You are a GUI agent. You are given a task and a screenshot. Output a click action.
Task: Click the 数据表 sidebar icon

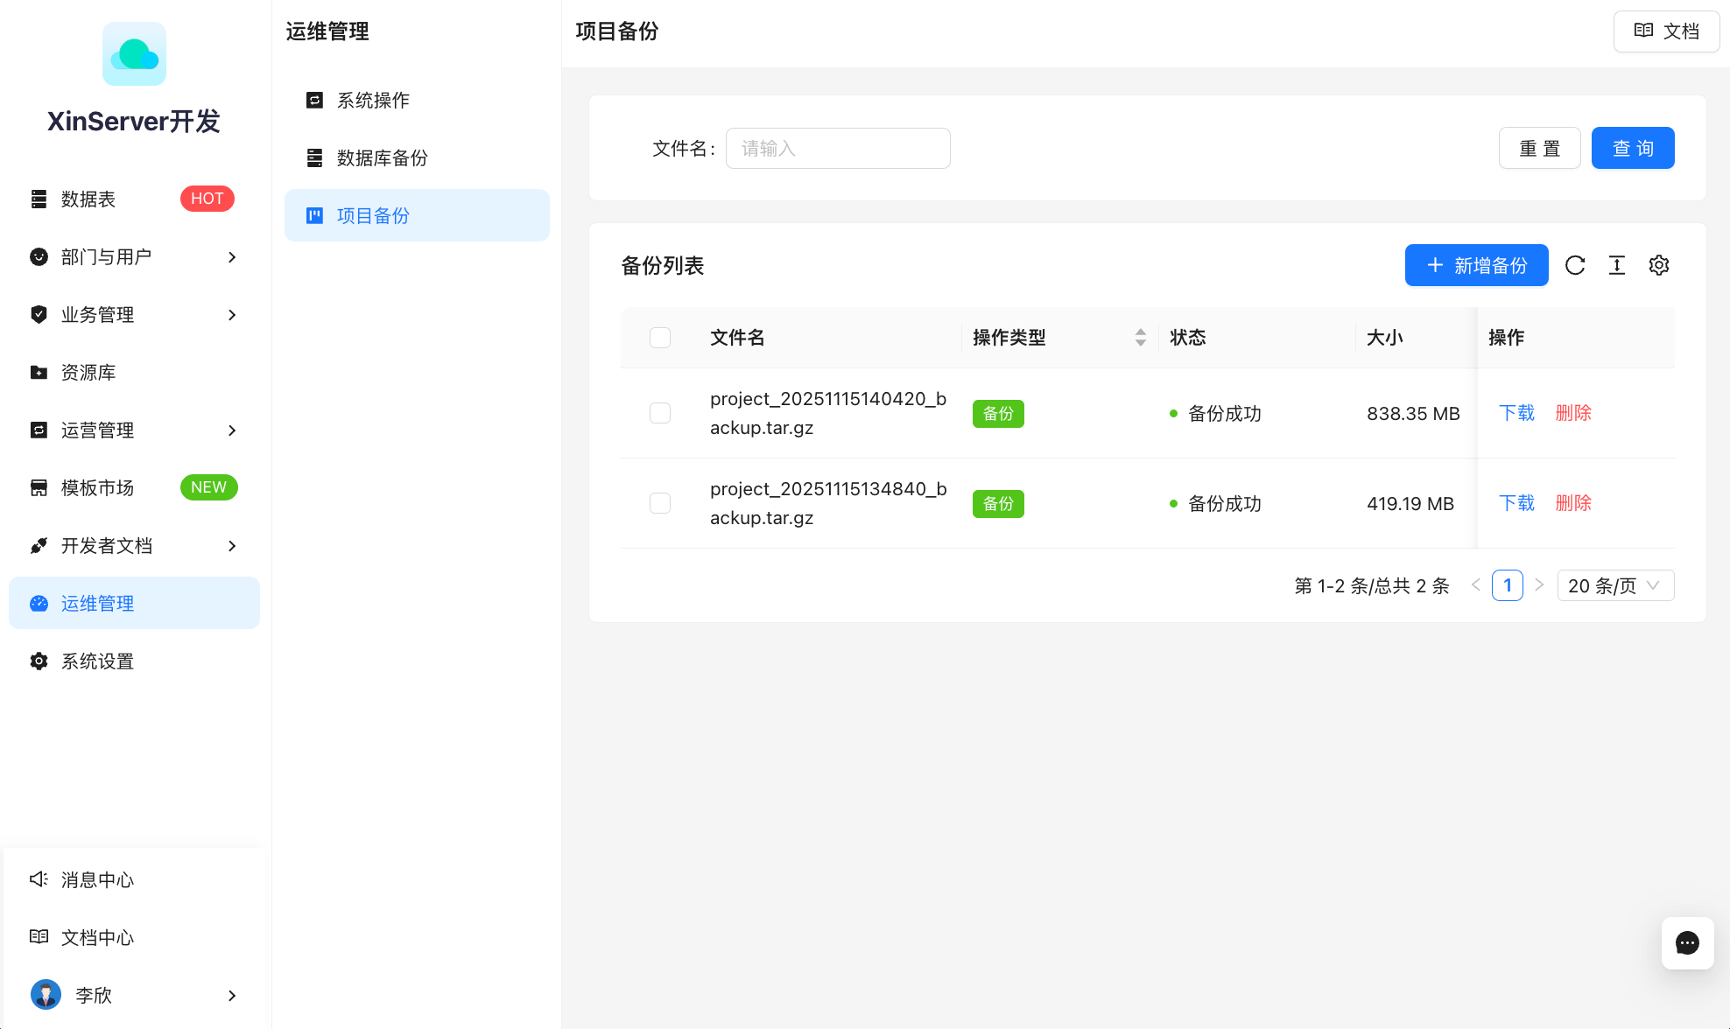[x=39, y=199]
